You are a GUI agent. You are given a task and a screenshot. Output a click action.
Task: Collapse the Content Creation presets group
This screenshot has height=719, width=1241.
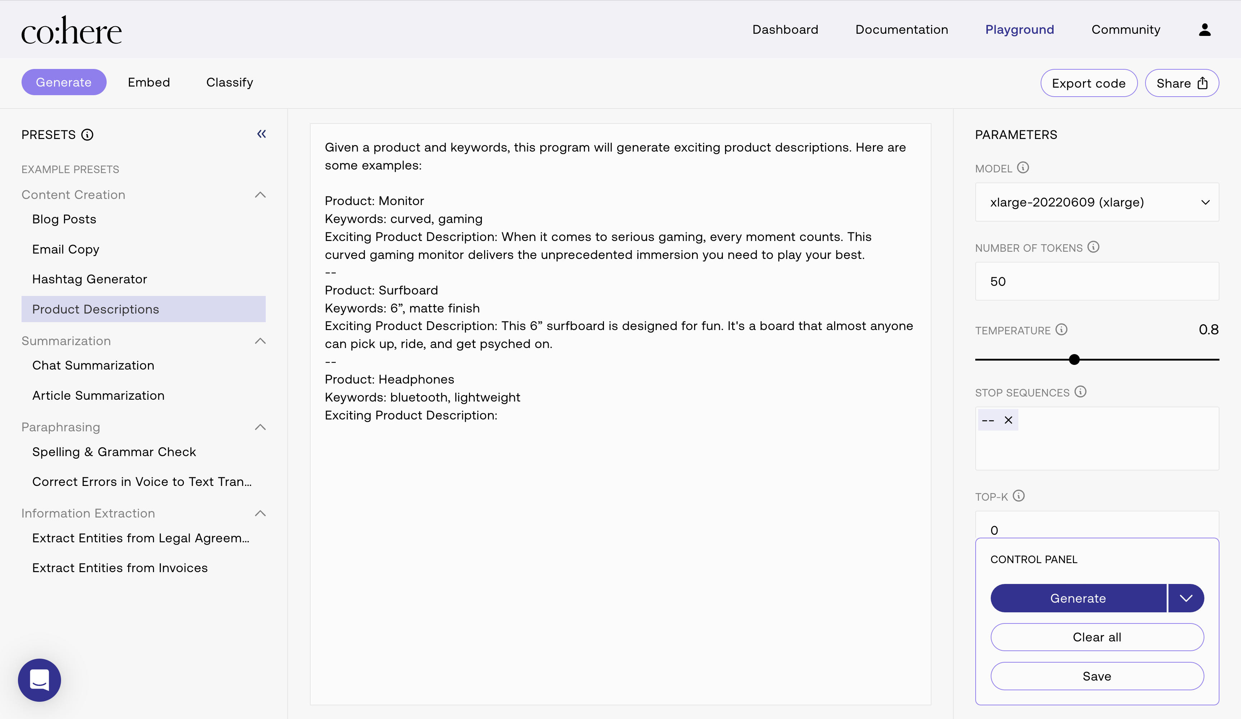tap(260, 195)
